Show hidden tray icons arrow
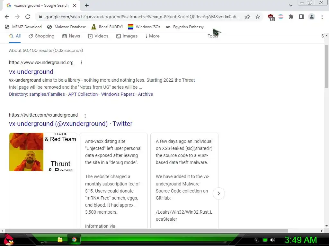The image size is (329, 246). pyautogui.click(x=256, y=240)
